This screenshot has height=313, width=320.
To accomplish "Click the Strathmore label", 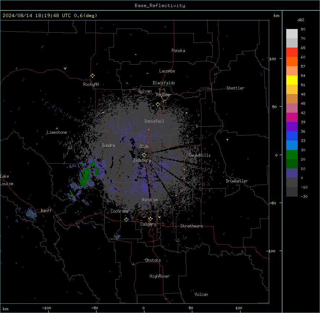I will [192, 226].
